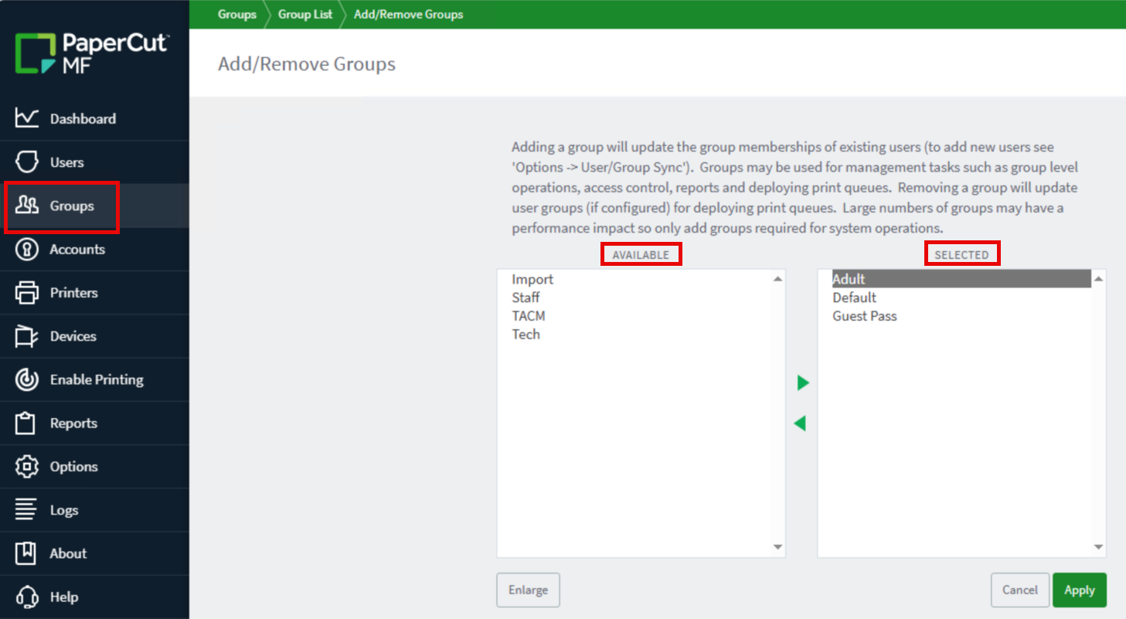Click the Accounts keyhole icon
Image resolution: width=1126 pixels, height=619 pixels.
click(27, 249)
